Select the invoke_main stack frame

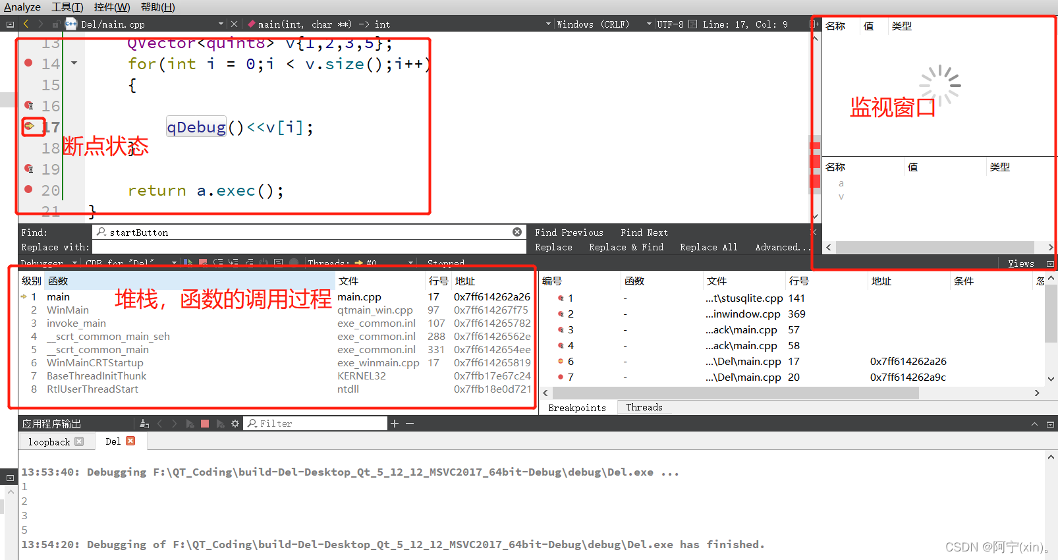click(x=76, y=323)
